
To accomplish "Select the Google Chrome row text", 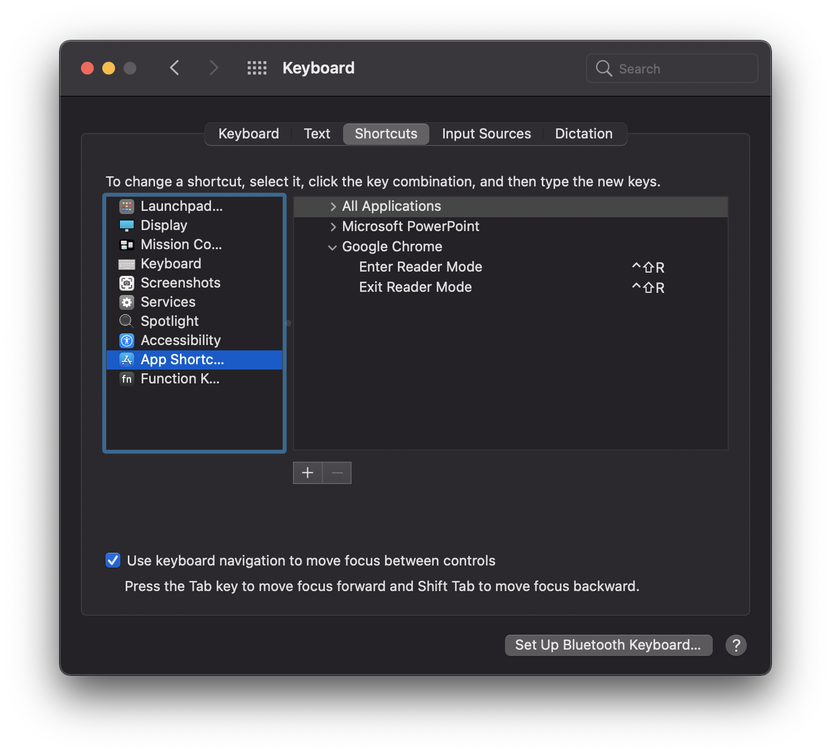I will pos(392,247).
